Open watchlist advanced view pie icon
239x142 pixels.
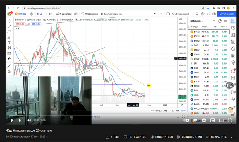coord(220,21)
